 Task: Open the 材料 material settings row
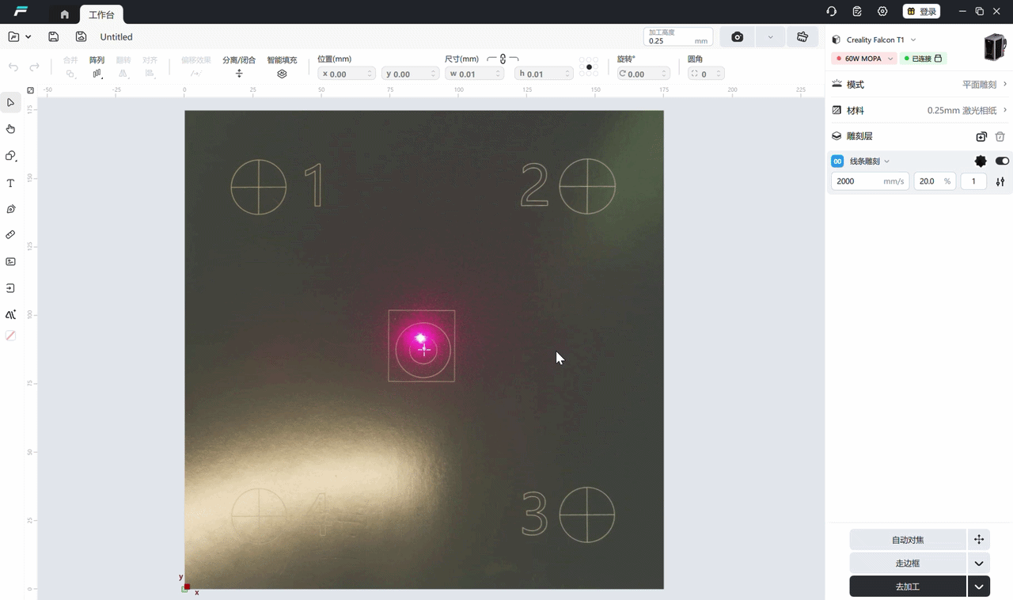coord(919,110)
